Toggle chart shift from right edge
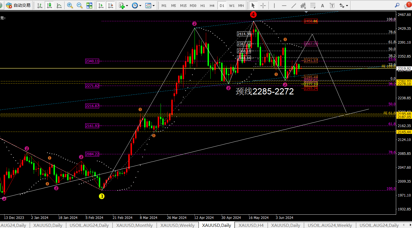The width and height of the screenshot is (412, 228). pyautogui.click(x=110, y=5)
